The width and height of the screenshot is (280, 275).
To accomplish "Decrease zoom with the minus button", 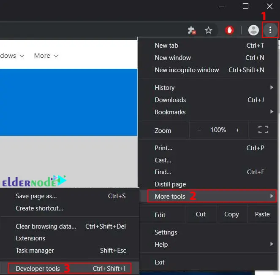I will (x=199, y=130).
